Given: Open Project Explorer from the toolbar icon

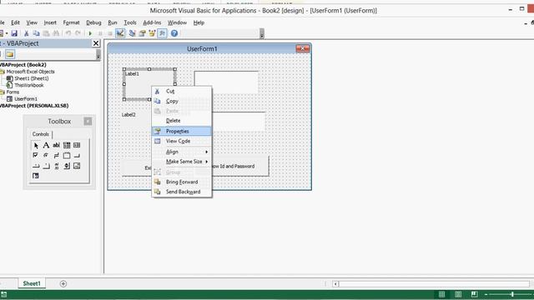Looking at the screenshot, I should pos(132,33).
